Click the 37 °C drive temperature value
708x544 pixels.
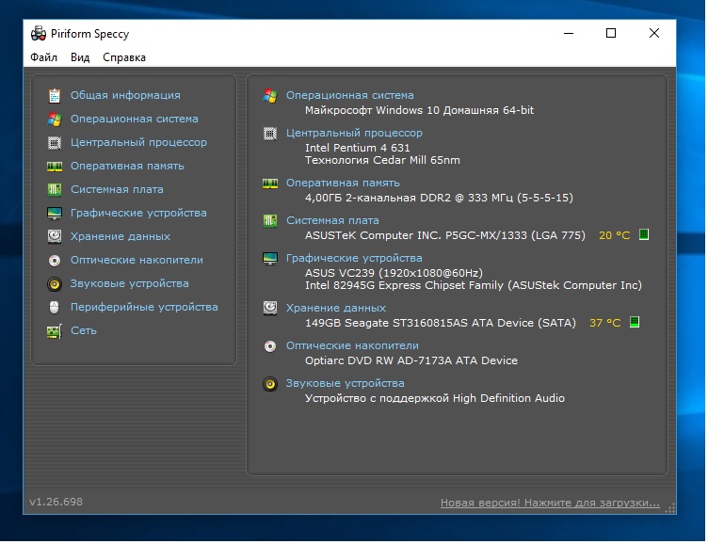[x=605, y=323]
